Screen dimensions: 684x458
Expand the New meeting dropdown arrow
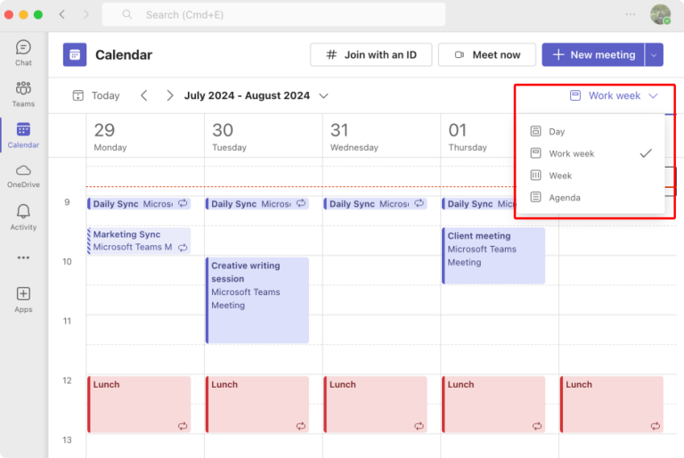(654, 54)
